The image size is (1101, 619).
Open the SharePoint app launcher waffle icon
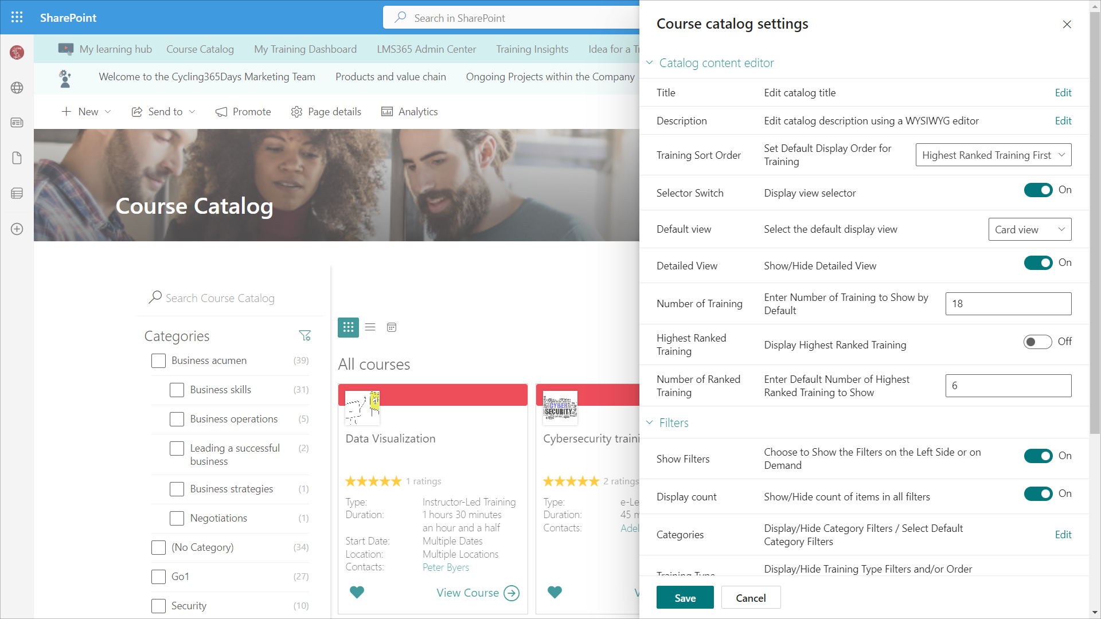pyautogui.click(x=17, y=17)
